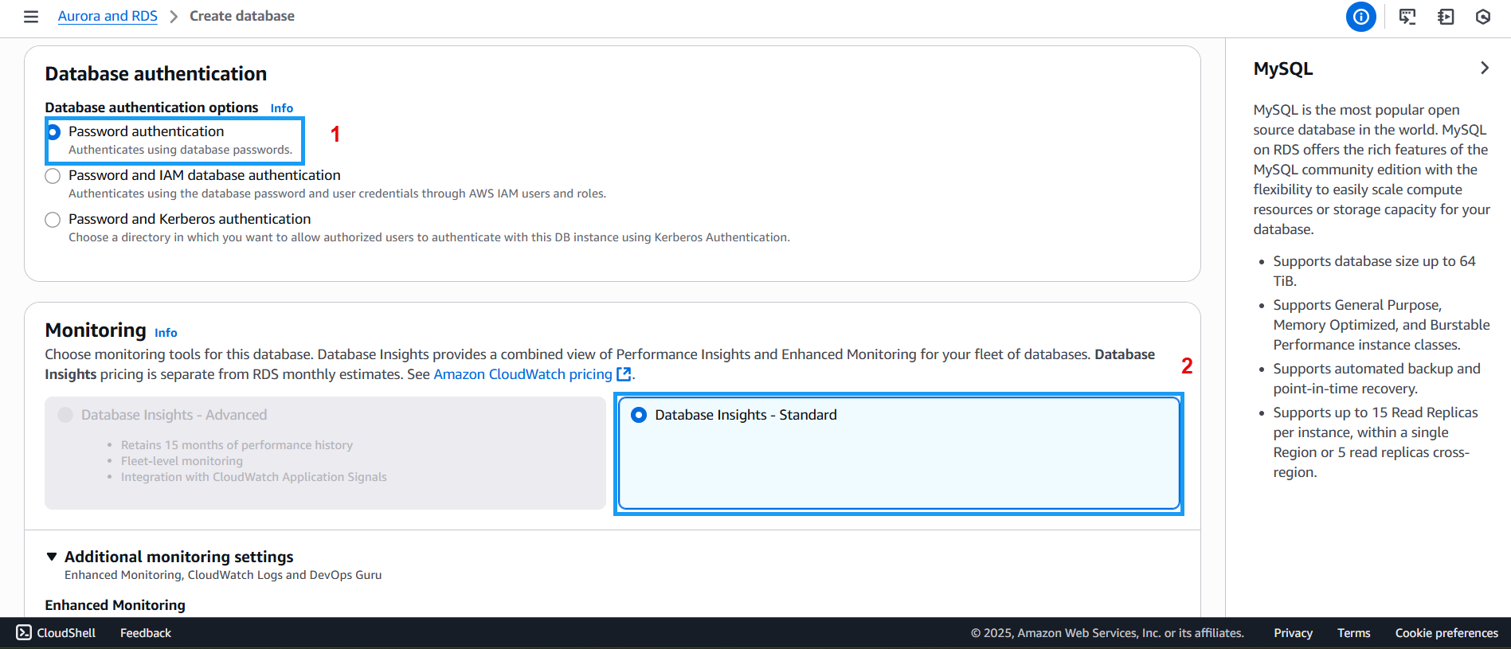
Task: Click the AWS copyright notice in footer
Action: (1107, 633)
